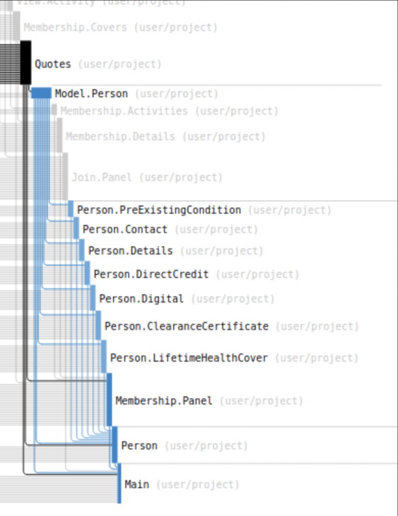Click the Join.Panel module label
This screenshot has height=516, width=398.
click(101, 177)
